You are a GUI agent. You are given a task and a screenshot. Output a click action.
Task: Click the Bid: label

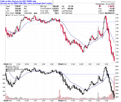pos(25,9)
